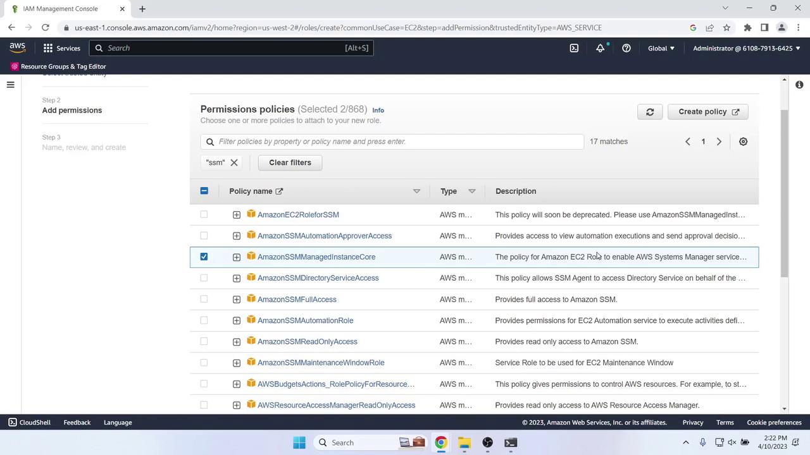Click the Create policy button
This screenshot has width=810, height=455.
tap(708, 112)
